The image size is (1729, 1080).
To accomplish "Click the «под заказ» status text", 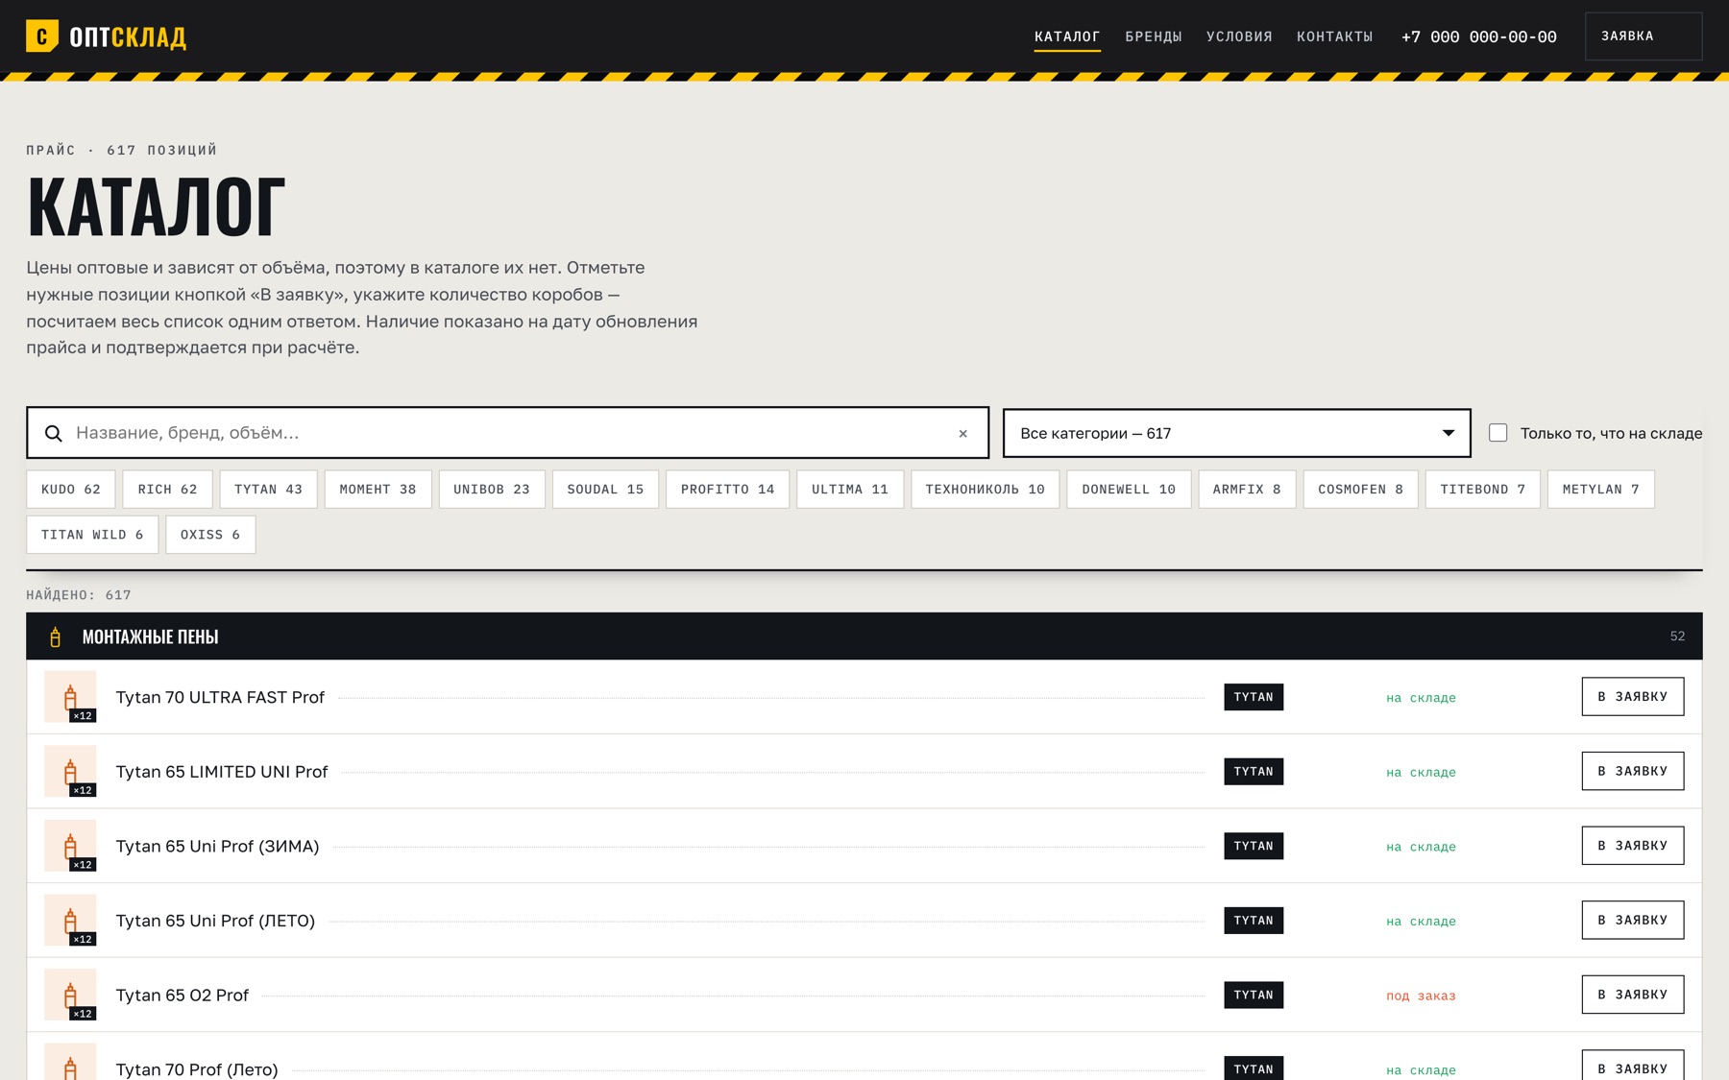I will coord(1421,996).
